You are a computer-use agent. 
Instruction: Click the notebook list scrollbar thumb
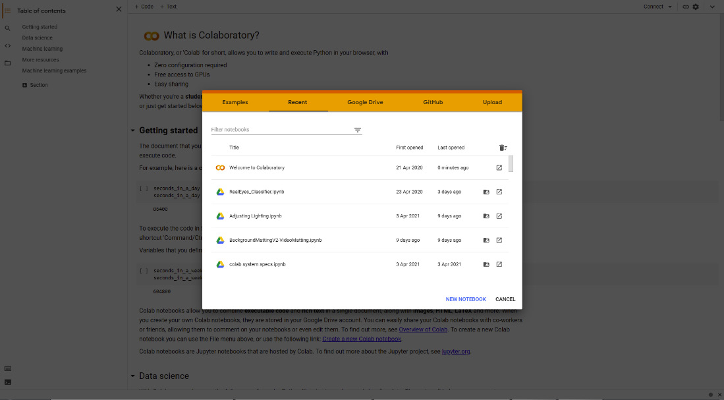click(511, 163)
